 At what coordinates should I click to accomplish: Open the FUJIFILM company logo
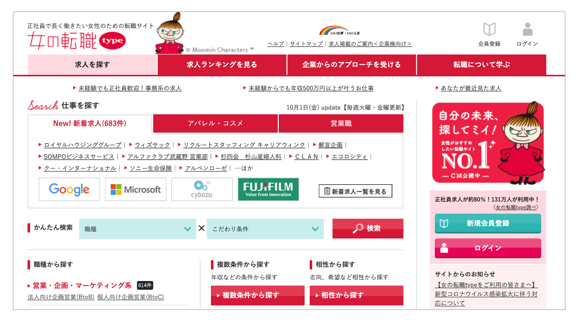[x=268, y=189]
